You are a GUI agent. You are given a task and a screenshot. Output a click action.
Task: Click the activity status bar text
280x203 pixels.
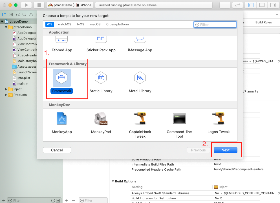[x=127, y=5]
